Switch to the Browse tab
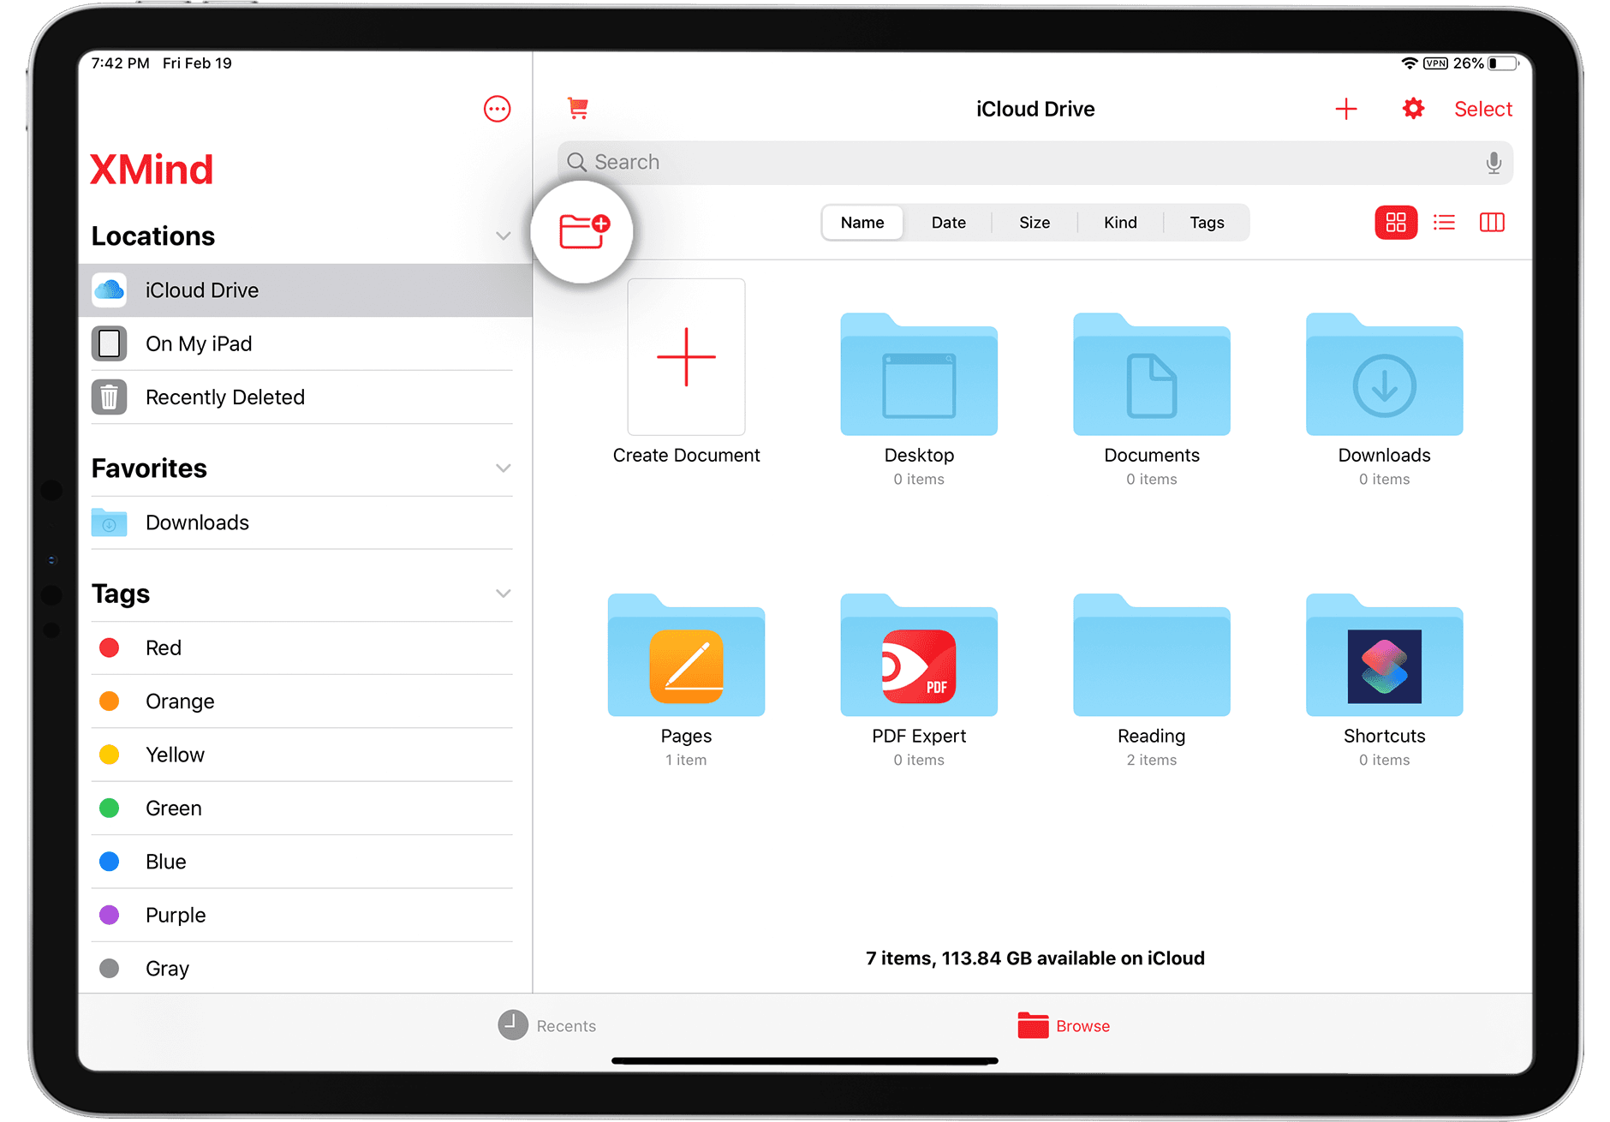The image size is (1610, 1122). pos(1064,1025)
